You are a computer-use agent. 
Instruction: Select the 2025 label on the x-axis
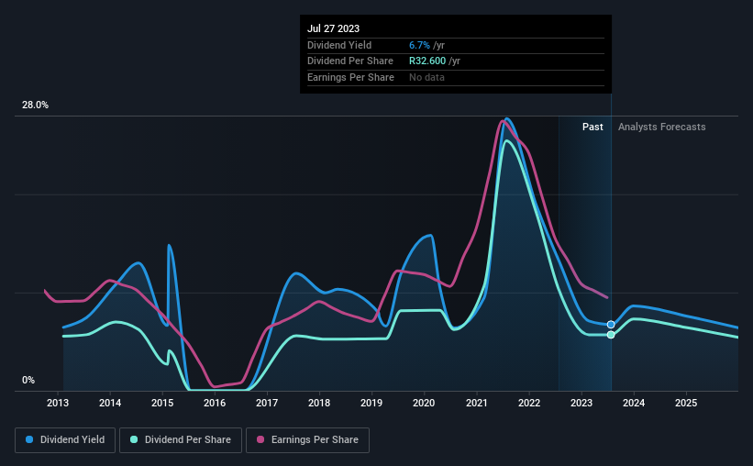686,403
